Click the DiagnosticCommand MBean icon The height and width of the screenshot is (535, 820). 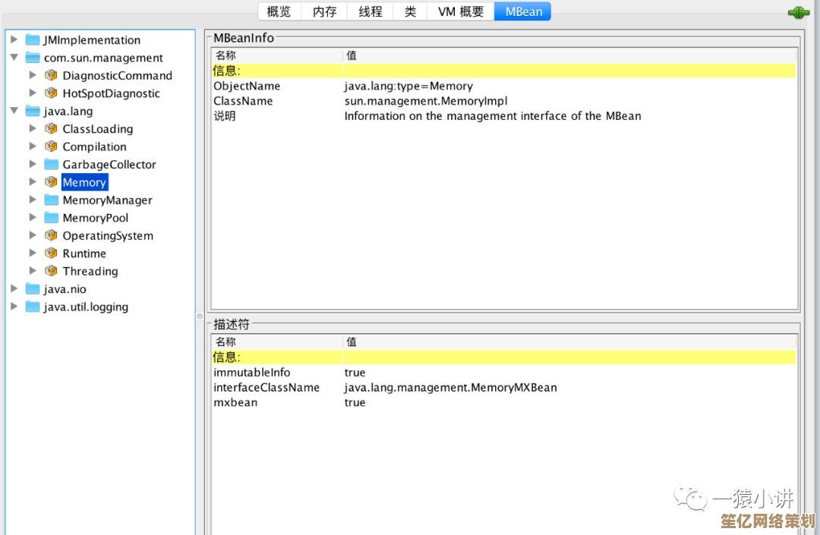pyautogui.click(x=51, y=75)
